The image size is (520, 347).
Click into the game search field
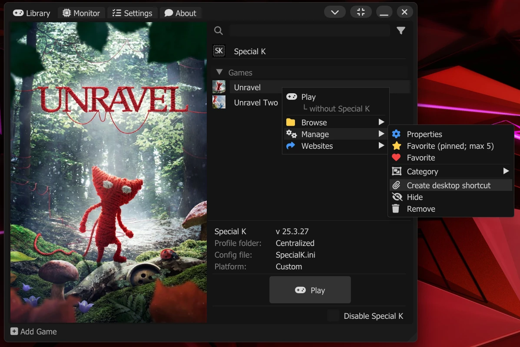tap(310, 30)
